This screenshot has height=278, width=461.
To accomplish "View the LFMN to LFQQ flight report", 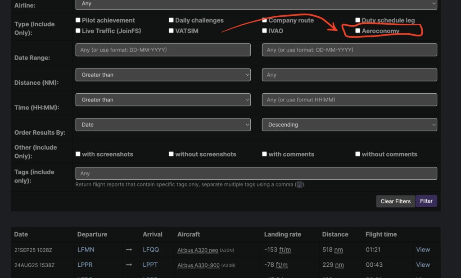I will point(423,250).
